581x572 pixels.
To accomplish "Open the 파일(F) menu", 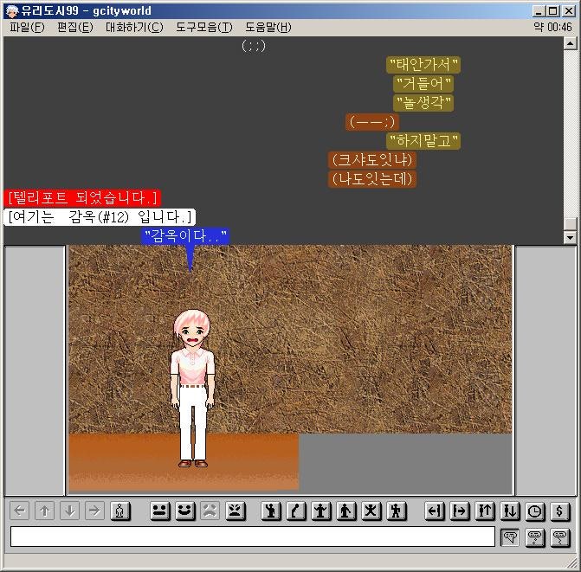I will point(27,27).
